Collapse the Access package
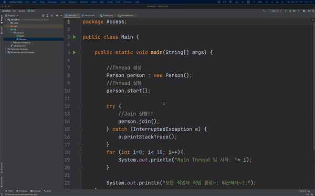Screen dimensions: 315x196 (x=12, y=32)
